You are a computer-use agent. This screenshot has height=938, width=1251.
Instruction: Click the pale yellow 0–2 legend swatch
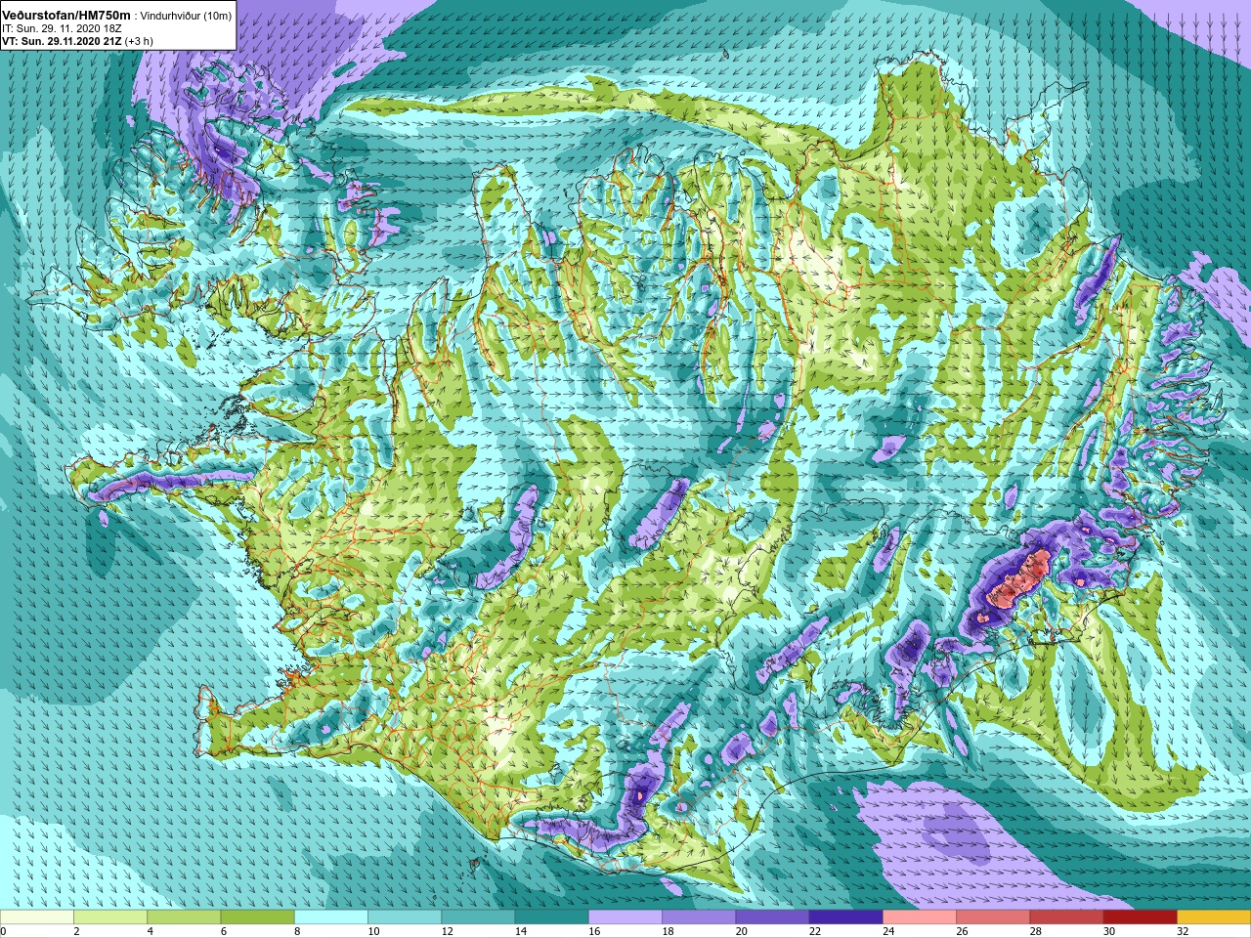click(x=36, y=917)
